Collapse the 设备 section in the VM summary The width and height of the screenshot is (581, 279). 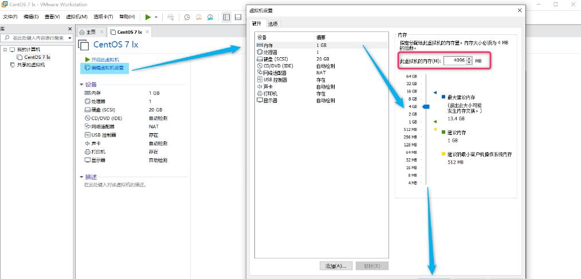tap(82, 85)
